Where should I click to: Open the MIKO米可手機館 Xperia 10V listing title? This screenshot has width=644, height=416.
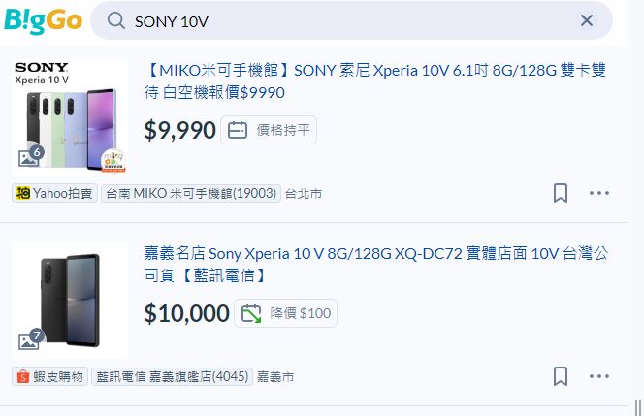pos(373,81)
